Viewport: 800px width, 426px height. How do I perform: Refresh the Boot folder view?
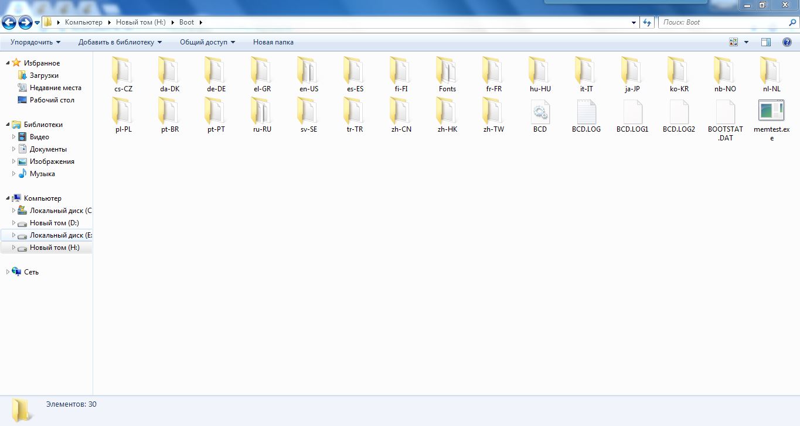click(x=647, y=23)
